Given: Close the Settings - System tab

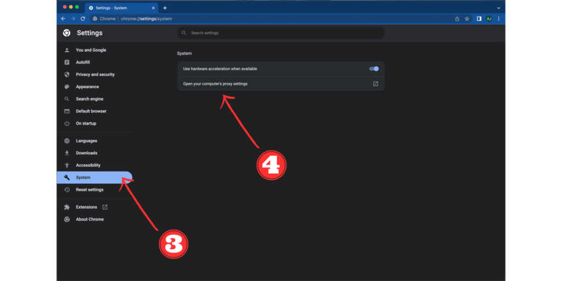Looking at the screenshot, I should (x=154, y=8).
